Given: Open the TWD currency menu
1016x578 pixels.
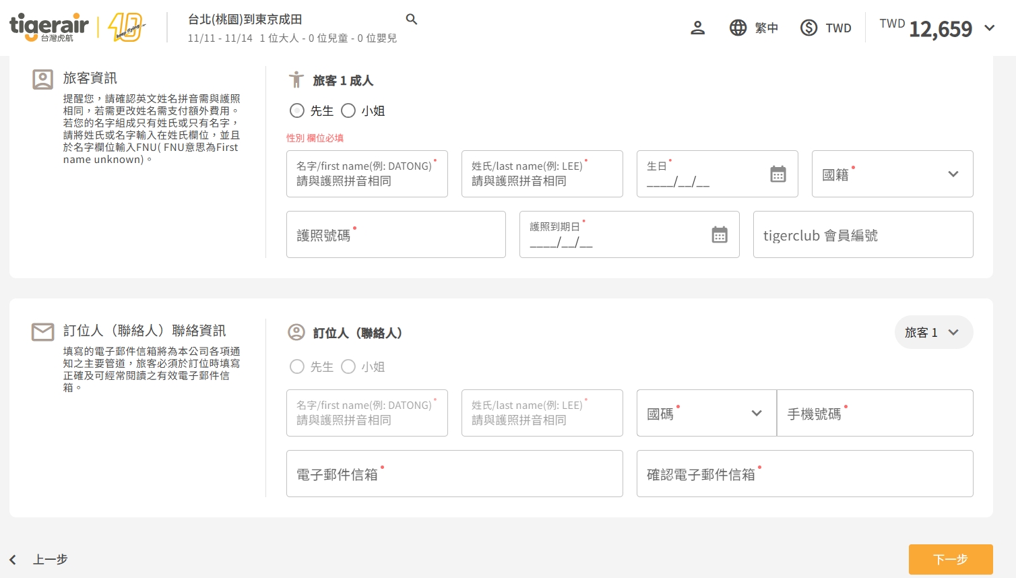Looking at the screenshot, I should point(838,28).
